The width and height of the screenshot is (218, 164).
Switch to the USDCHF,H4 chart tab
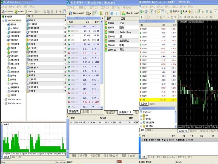point(193,131)
